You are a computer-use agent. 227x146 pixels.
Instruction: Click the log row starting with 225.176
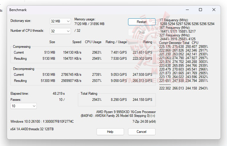(x=184, y=47)
